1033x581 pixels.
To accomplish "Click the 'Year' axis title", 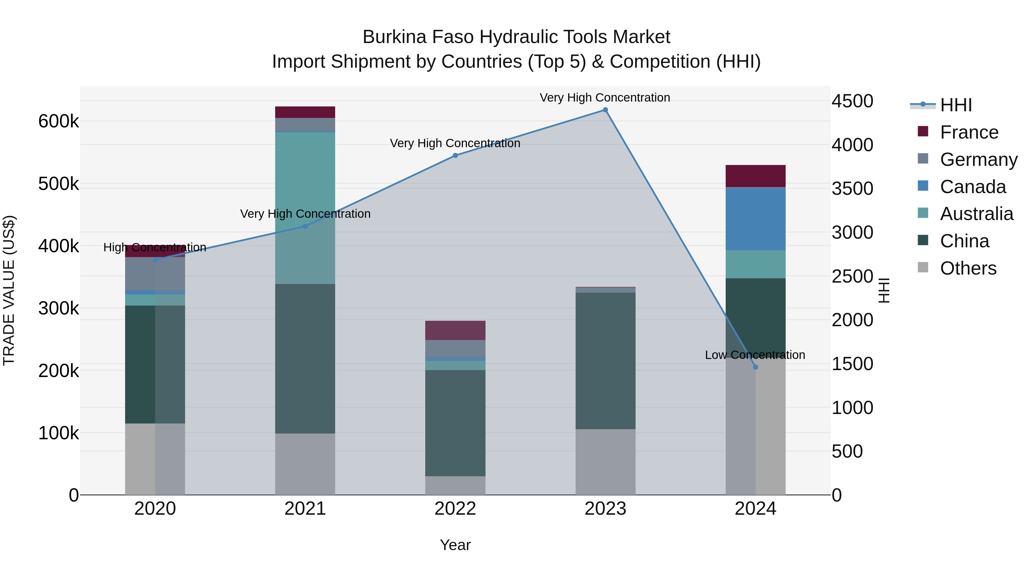I will pyautogui.click(x=455, y=545).
